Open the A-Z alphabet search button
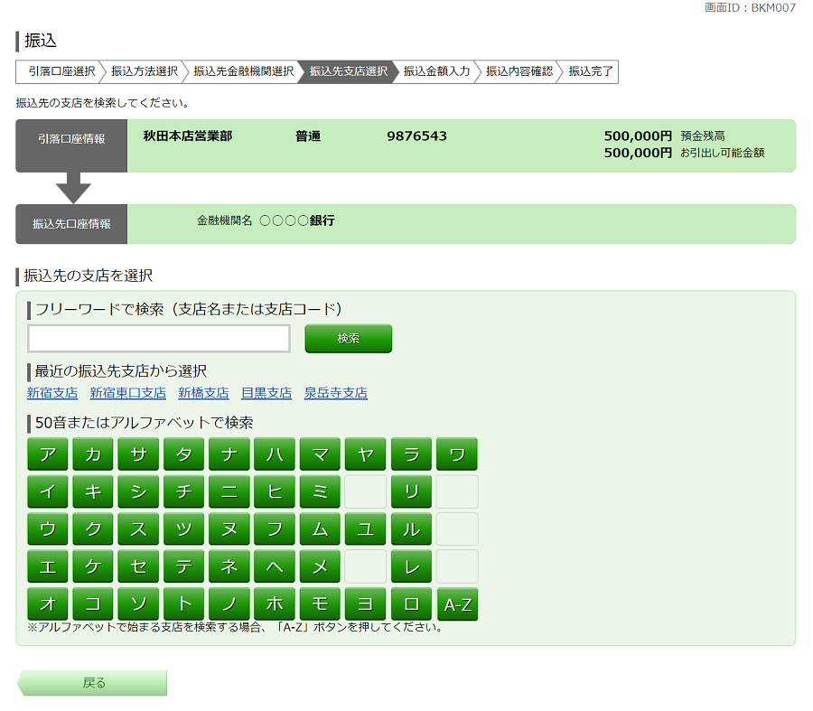This screenshot has height=711, width=813. tap(457, 604)
